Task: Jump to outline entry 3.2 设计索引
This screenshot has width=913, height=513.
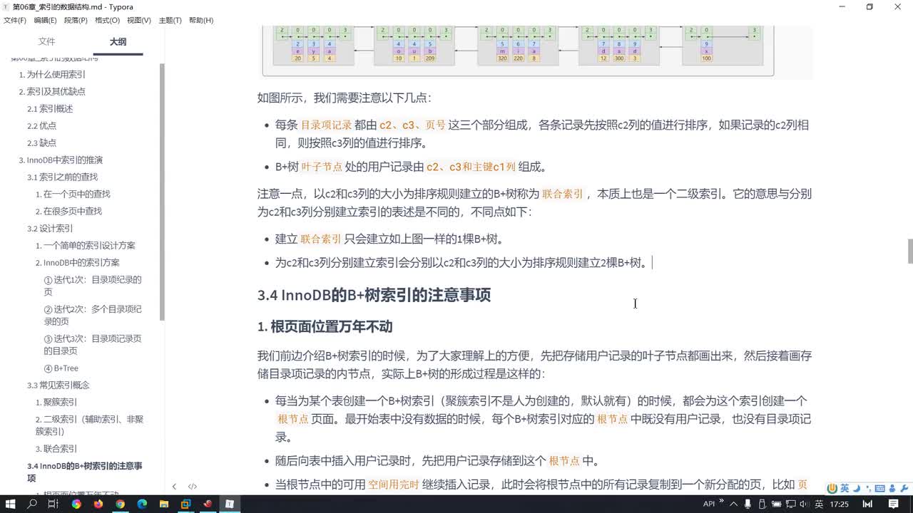Action: (x=50, y=228)
